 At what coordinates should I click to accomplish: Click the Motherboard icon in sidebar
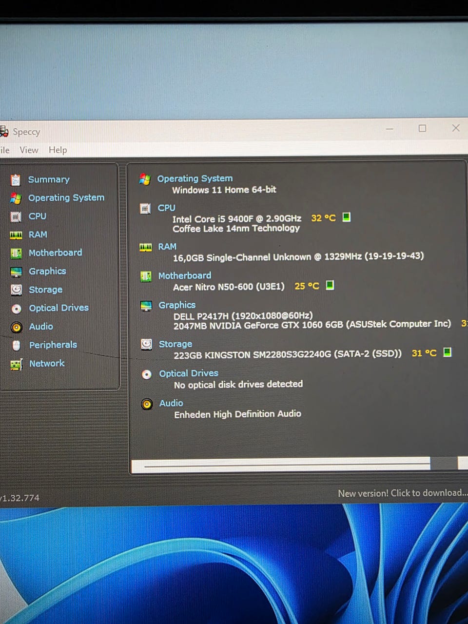16,253
